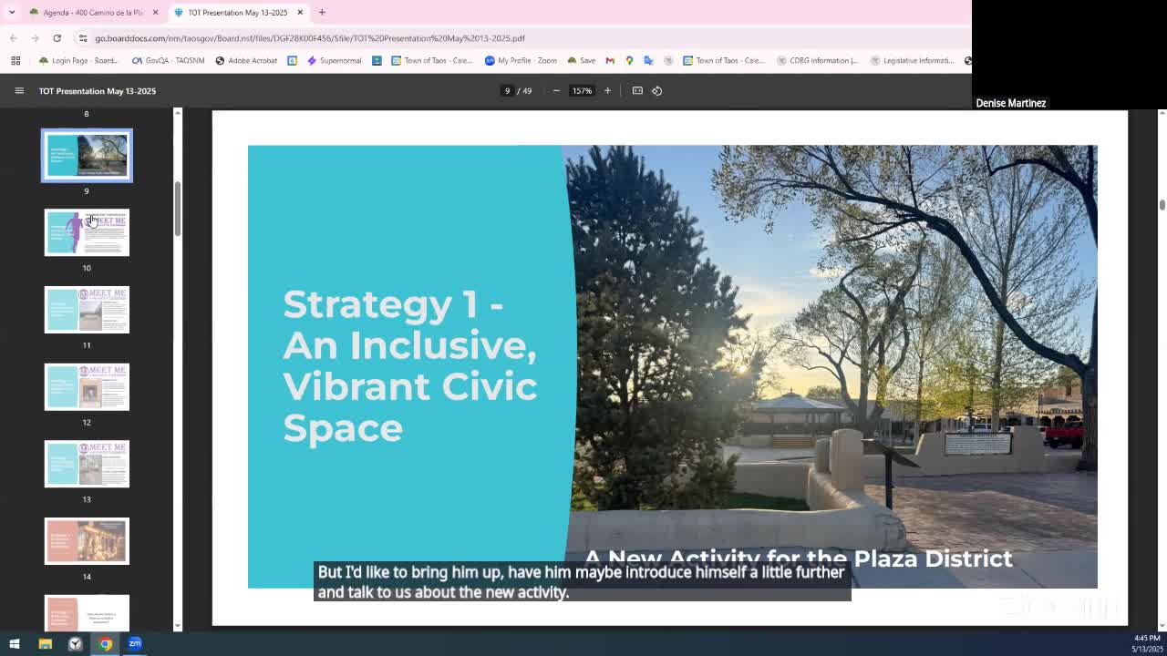
Task: Open the Windows Start menu
Action: (x=15, y=644)
